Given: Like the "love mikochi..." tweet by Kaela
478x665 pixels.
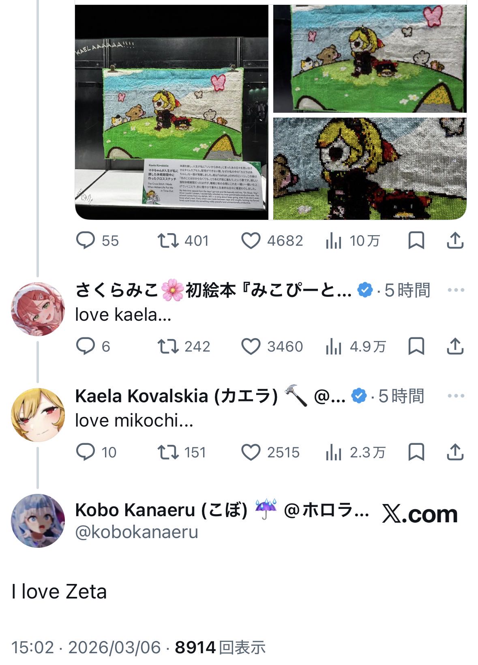Looking at the screenshot, I should pos(251,452).
